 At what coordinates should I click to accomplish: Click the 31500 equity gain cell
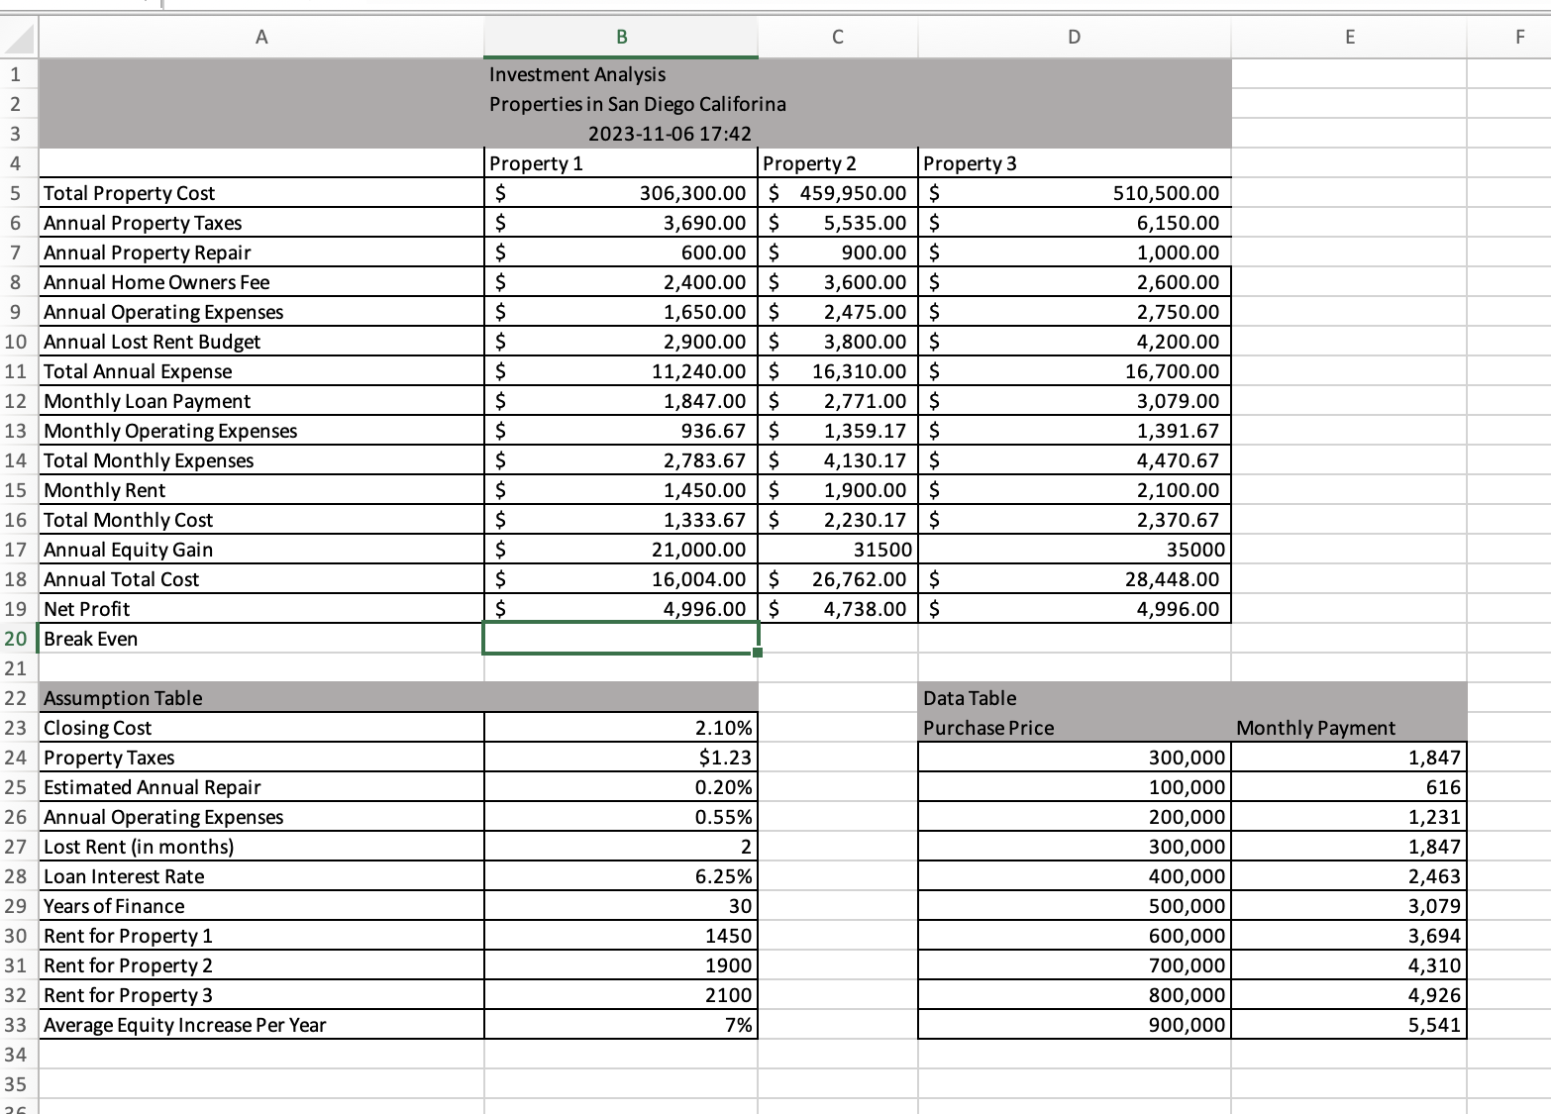pos(838,550)
